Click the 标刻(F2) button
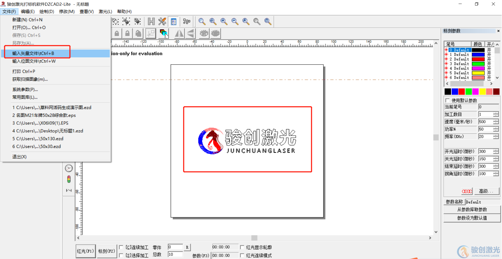The width and height of the screenshot is (502, 259). 107,251
